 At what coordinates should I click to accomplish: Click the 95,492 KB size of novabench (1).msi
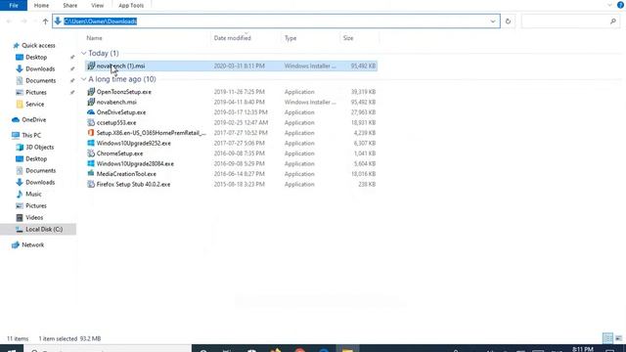tap(363, 66)
